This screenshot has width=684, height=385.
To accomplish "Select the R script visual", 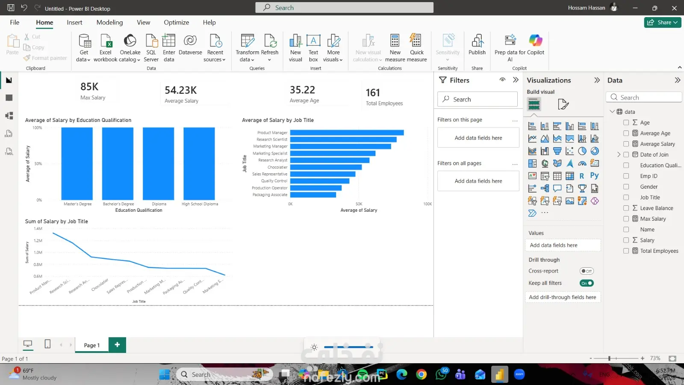I will pyautogui.click(x=582, y=176).
